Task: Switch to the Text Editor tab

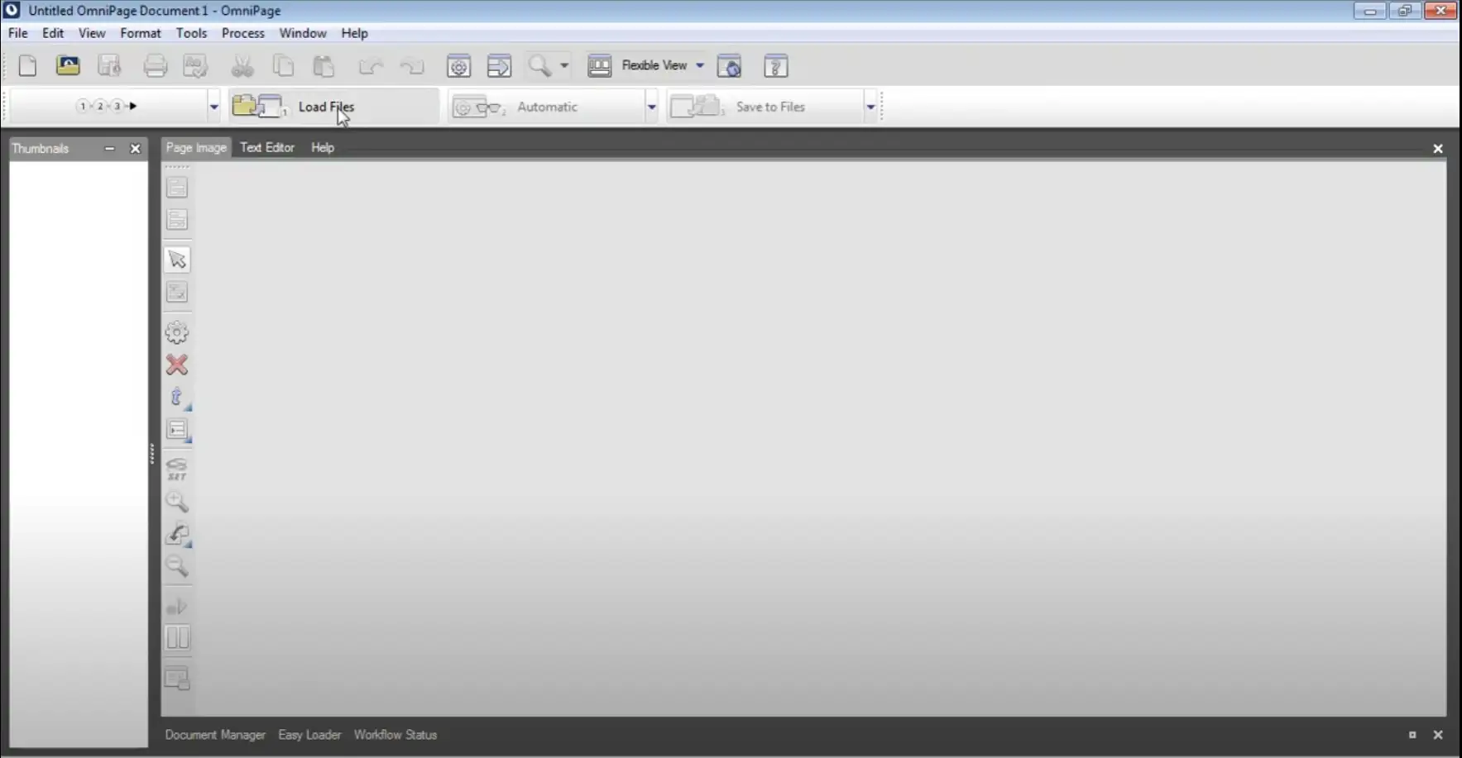Action: pos(266,147)
